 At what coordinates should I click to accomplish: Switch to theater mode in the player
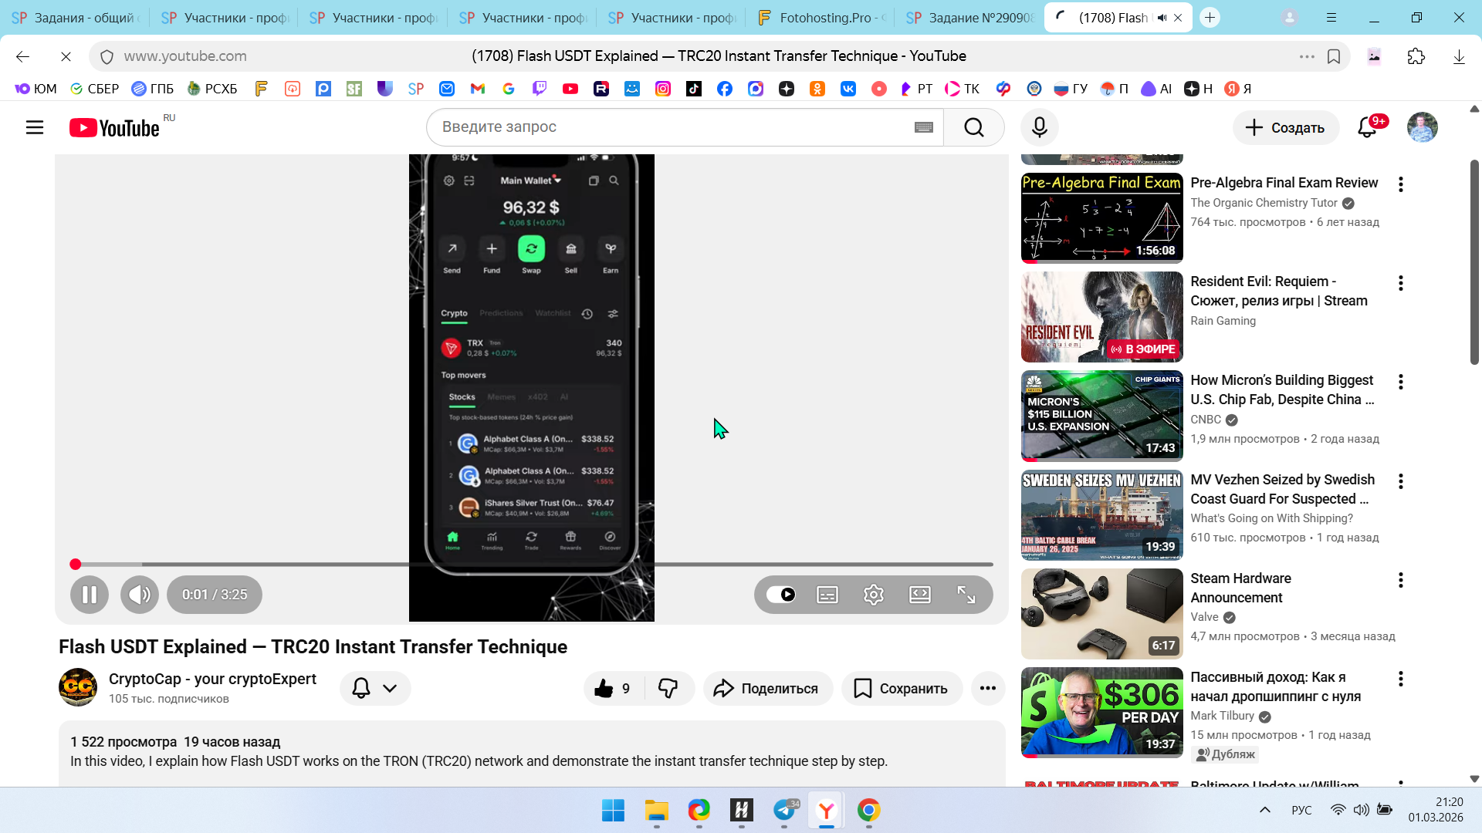tap(920, 595)
